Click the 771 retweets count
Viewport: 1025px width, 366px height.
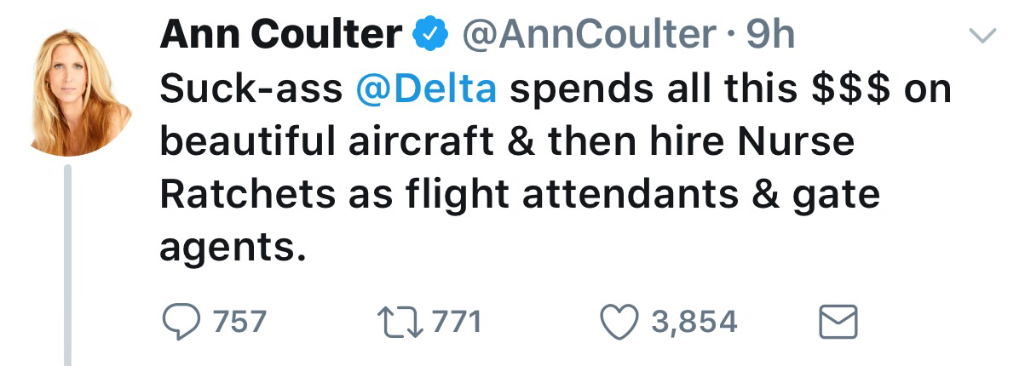pos(456,322)
